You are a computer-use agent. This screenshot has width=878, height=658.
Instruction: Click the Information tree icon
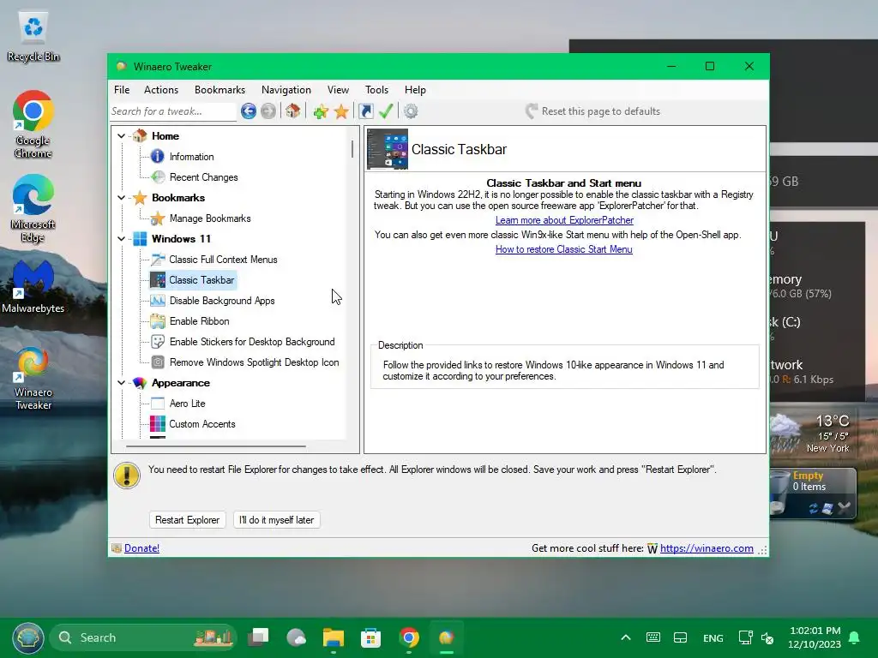tap(158, 156)
